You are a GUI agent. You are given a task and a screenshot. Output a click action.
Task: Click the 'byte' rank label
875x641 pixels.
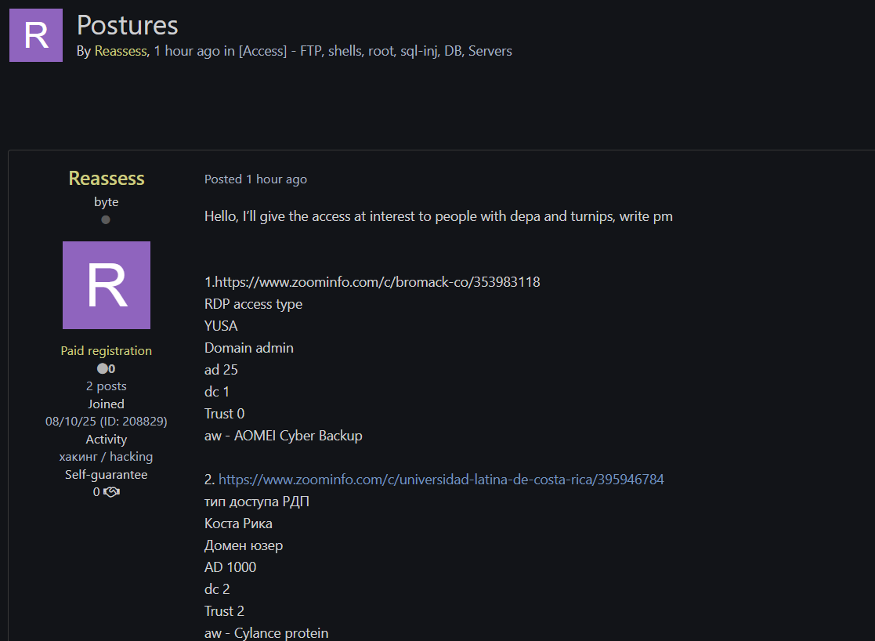pos(107,202)
